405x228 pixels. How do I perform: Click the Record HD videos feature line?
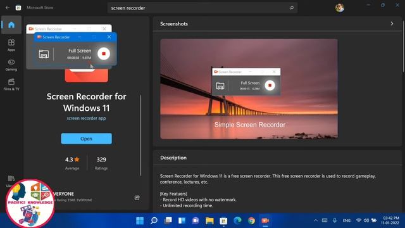198,199
